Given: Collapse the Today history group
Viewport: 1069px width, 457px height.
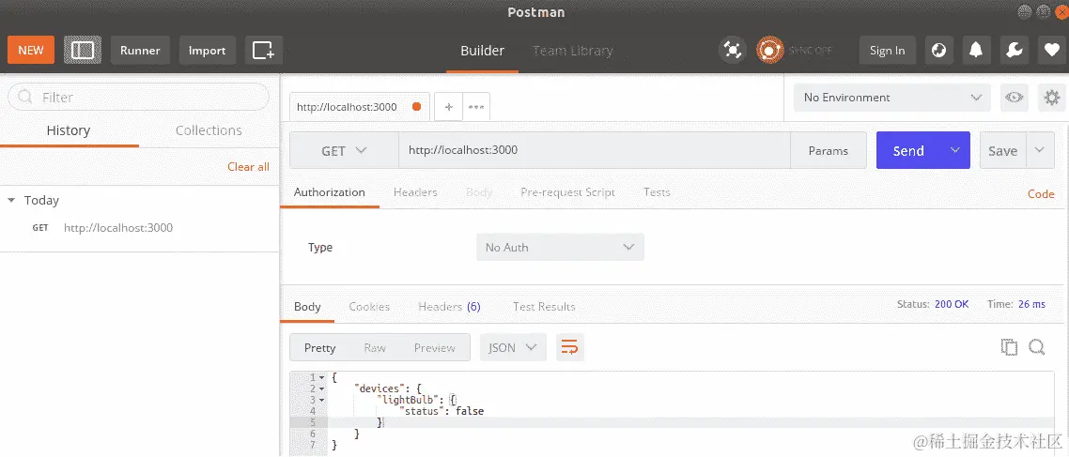Looking at the screenshot, I should coord(11,200).
